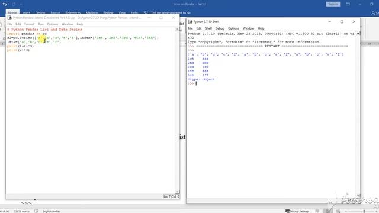This screenshot has width=379, height=213.
Task: Click the Redo icon in Word title bar
Action: pyautogui.click(x=14, y=4)
